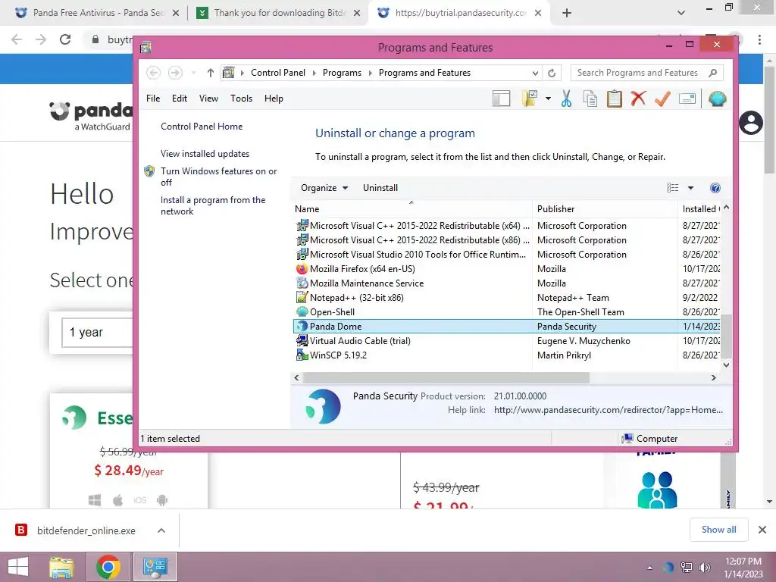Expand the address bar history dropdown

click(x=535, y=73)
